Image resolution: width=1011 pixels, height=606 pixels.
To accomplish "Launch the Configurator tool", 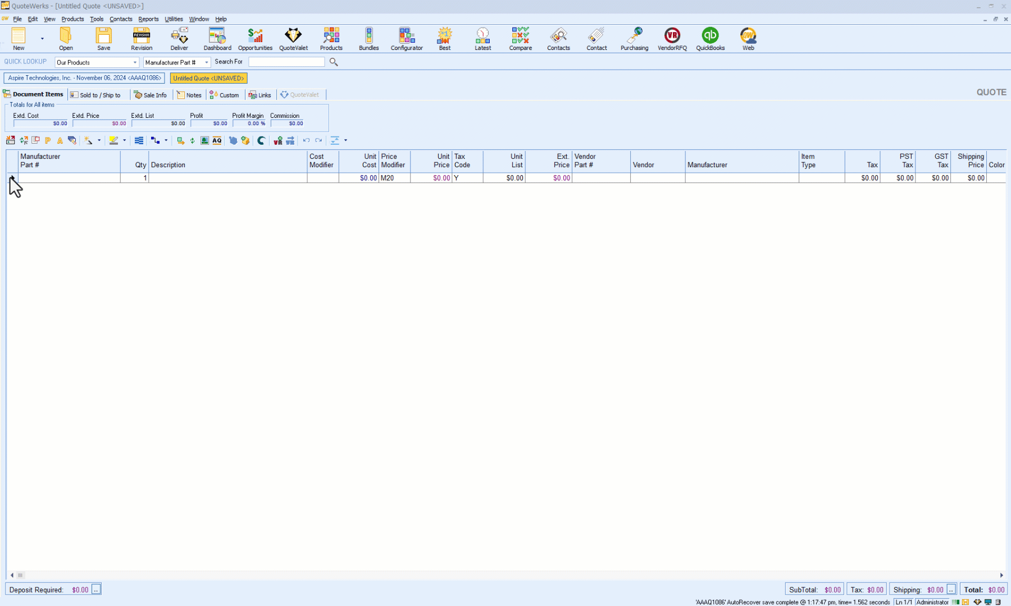I will pos(407,39).
